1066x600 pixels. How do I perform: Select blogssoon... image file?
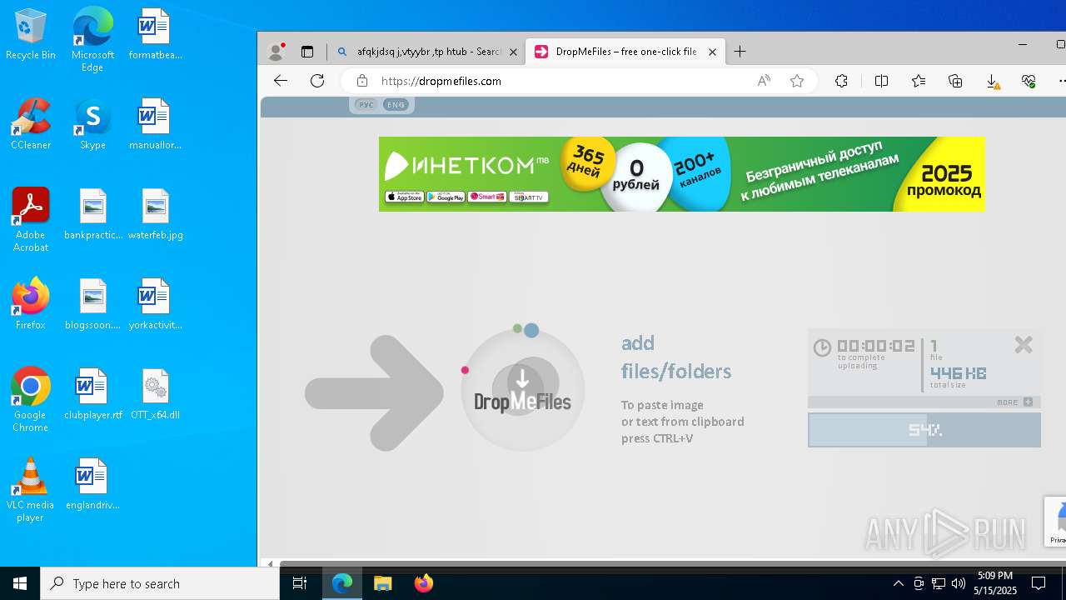coord(93,304)
